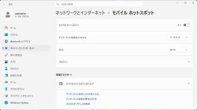Open インターネット接続の簡単な共有 link

81,99
